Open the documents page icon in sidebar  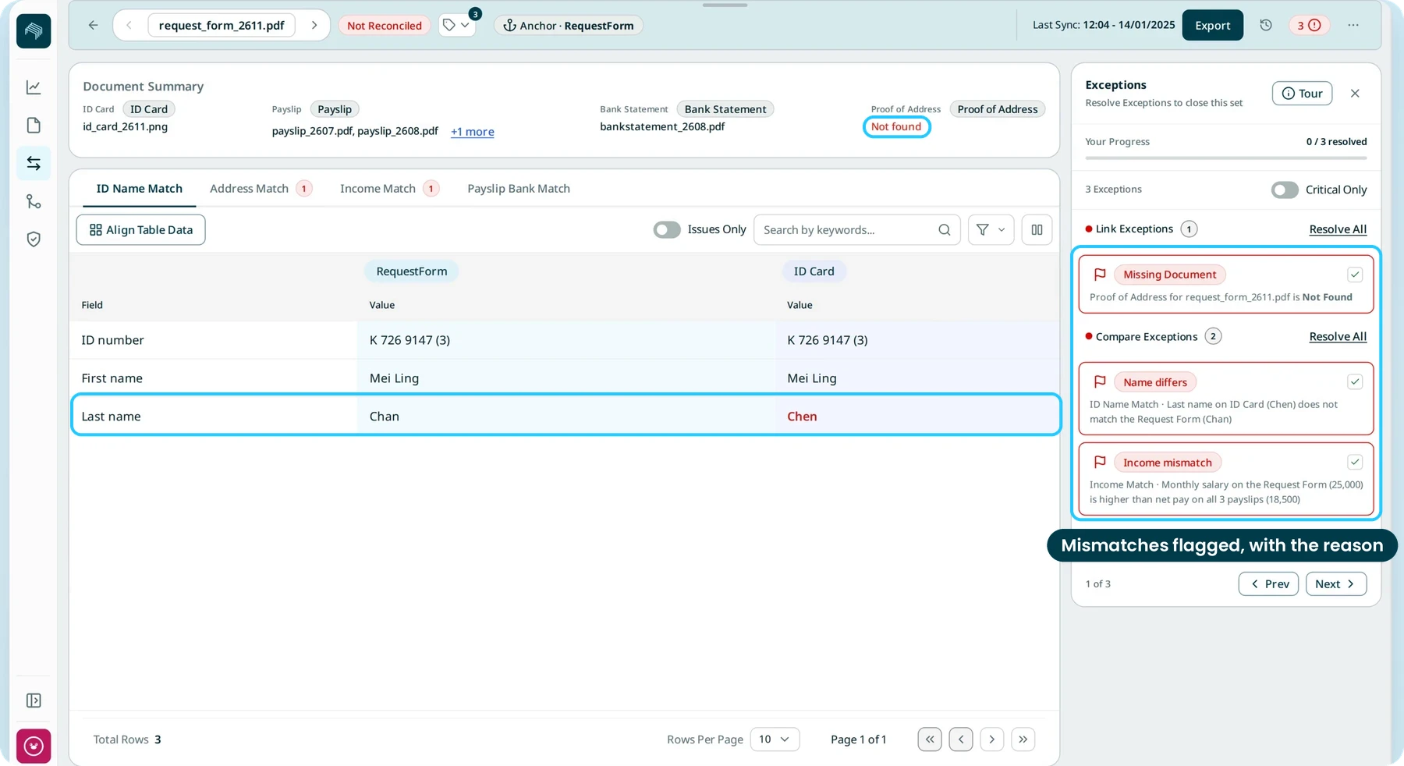pyautogui.click(x=34, y=126)
